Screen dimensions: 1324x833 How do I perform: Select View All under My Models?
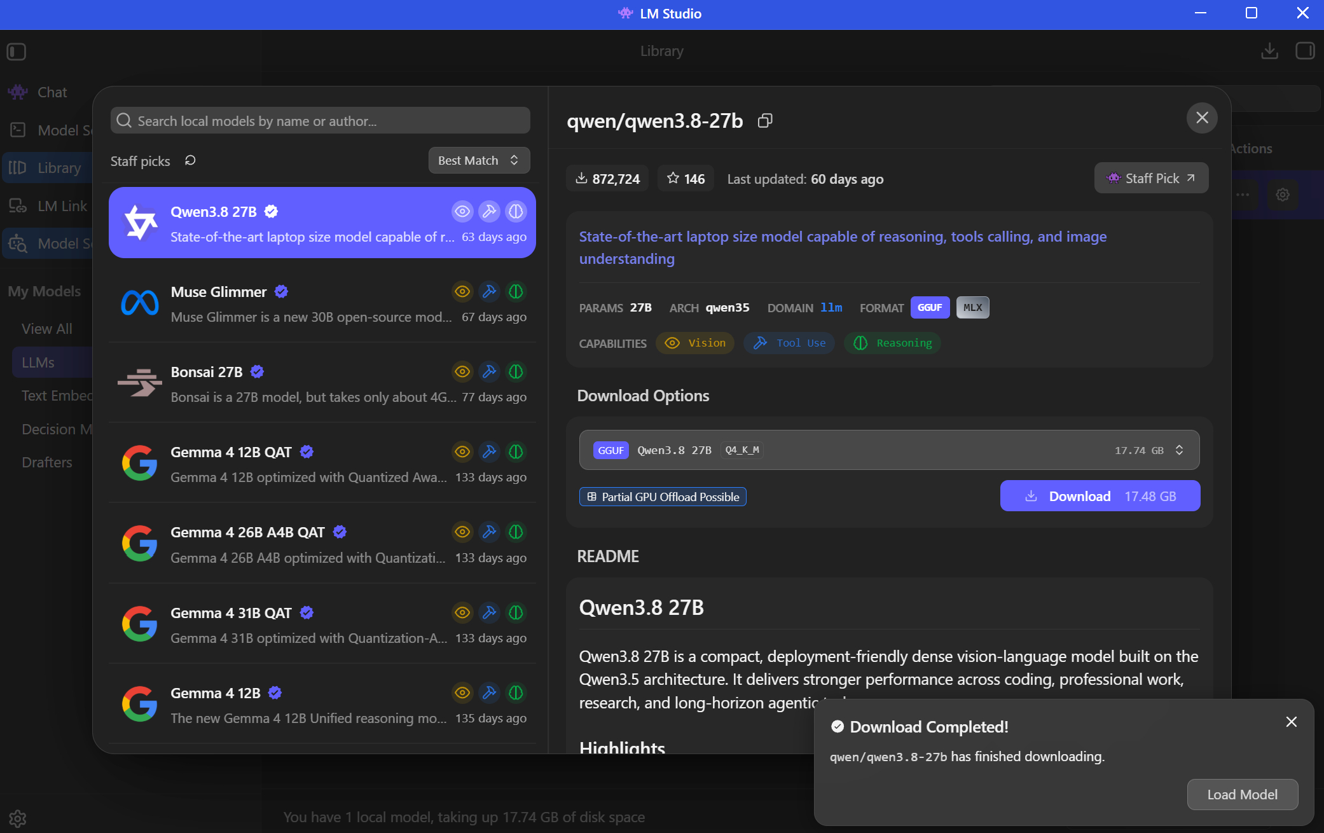click(x=47, y=329)
